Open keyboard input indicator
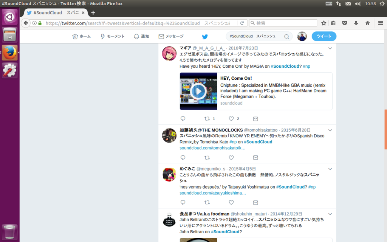This screenshot has height=242, width=387. tap(328, 4)
